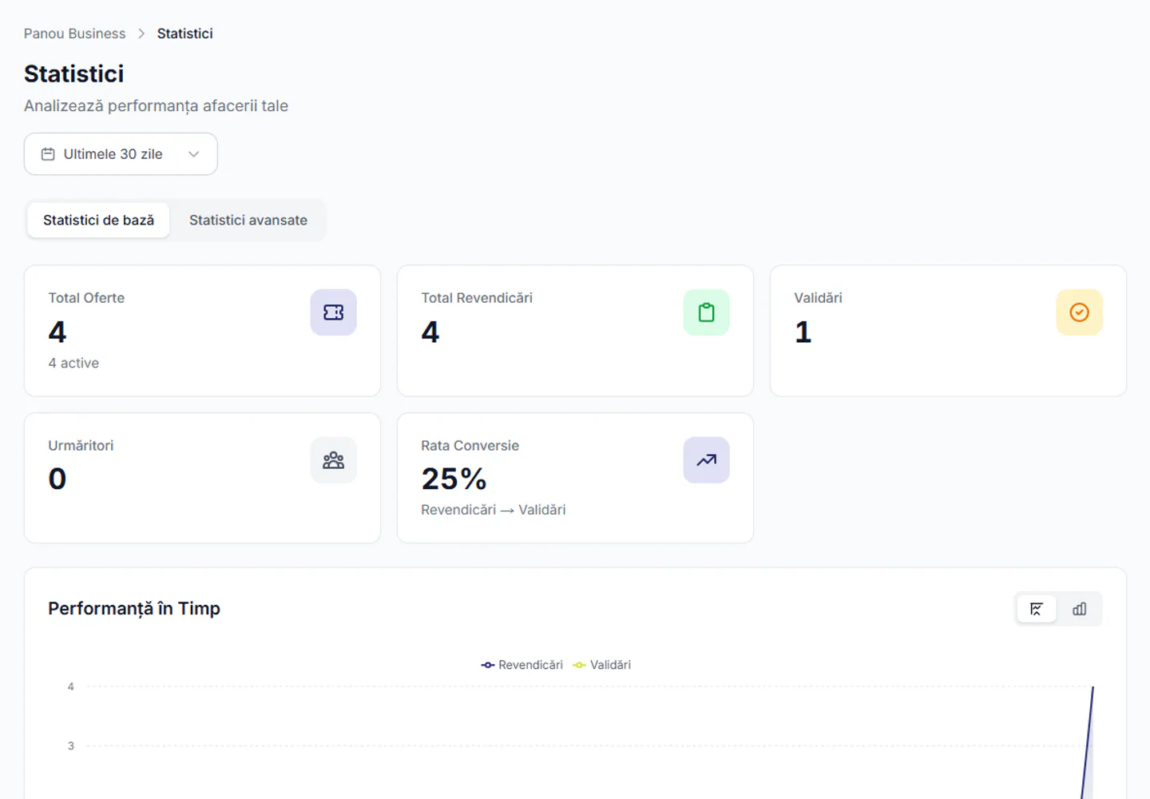The width and height of the screenshot is (1150, 799).
Task: Toggle Revendicări series in chart legend
Action: (521, 665)
